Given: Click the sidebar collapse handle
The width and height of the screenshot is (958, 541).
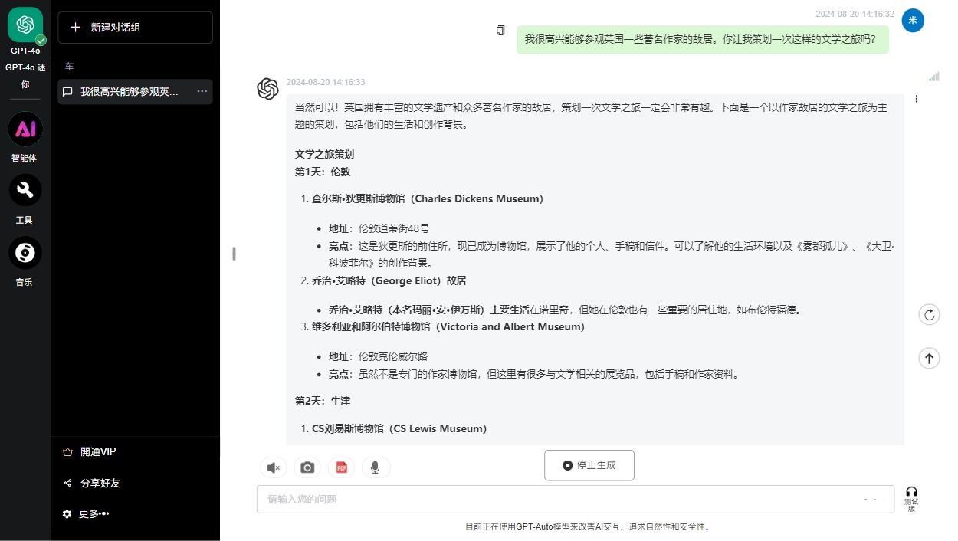Looking at the screenshot, I should (234, 254).
